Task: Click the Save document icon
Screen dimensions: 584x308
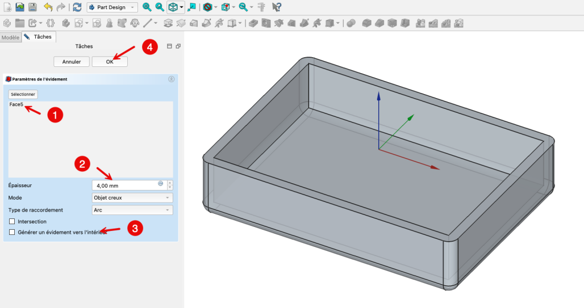Action: 32,7
